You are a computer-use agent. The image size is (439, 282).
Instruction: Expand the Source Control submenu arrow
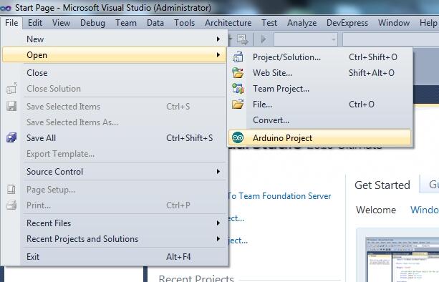218,172
